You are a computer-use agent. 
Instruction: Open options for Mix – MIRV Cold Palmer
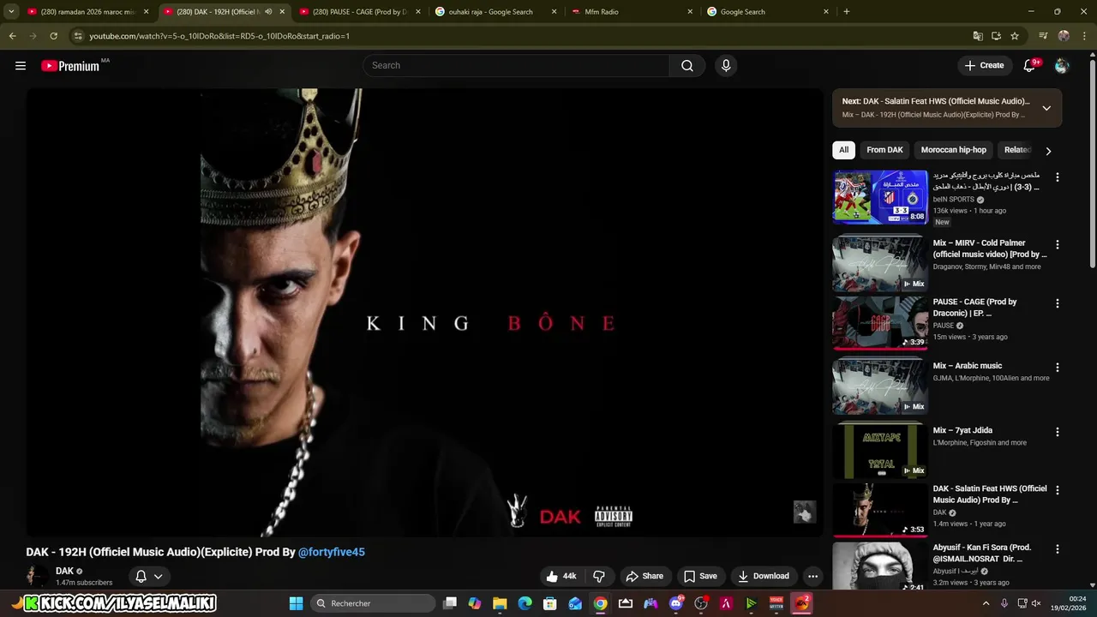coord(1057,244)
